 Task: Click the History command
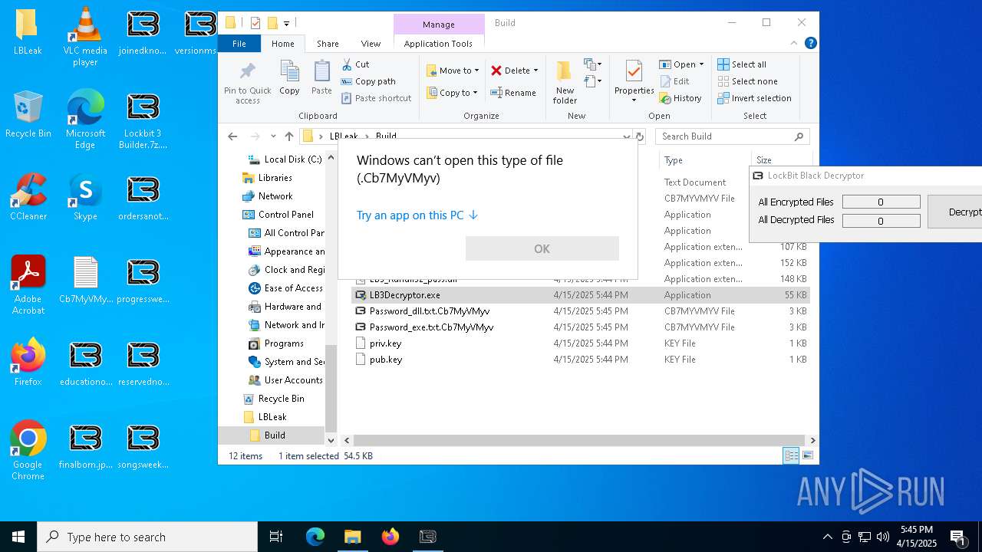click(x=680, y=98)
